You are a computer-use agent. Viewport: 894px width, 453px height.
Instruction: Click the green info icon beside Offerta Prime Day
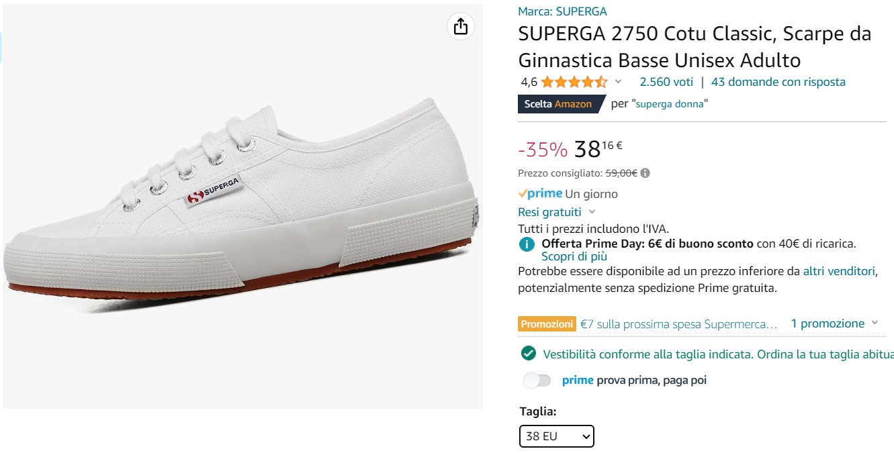coord(528,244)
